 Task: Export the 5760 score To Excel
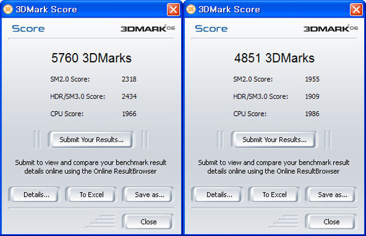tap(91, 195)
